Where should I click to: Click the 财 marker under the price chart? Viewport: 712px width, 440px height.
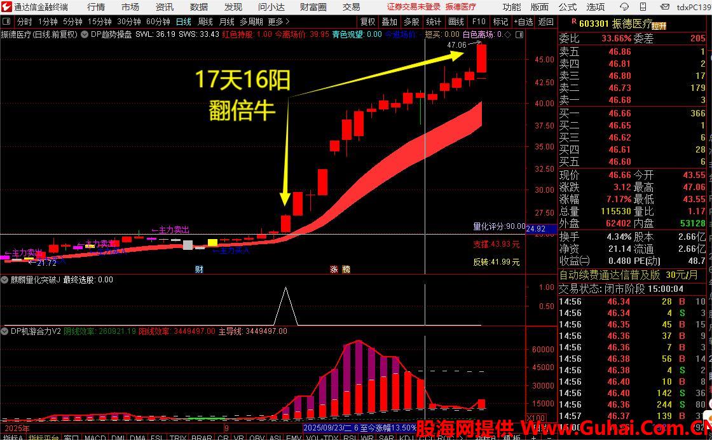pos(199,269)
